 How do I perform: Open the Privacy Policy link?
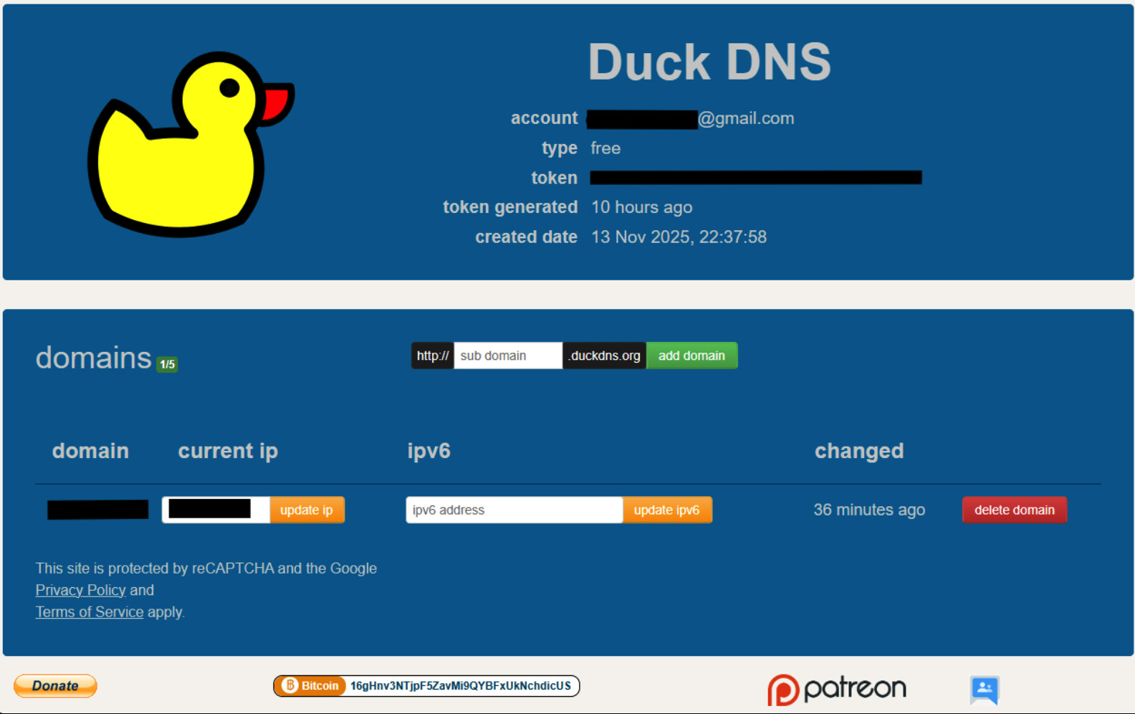[80, 590]
